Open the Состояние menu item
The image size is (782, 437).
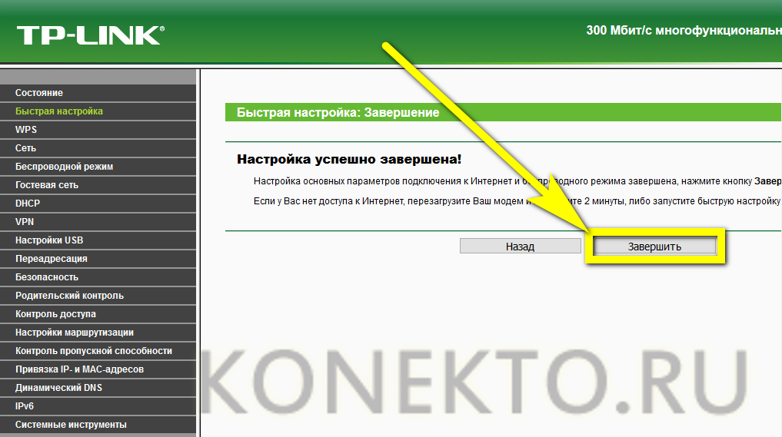click(x=39, y=93)
